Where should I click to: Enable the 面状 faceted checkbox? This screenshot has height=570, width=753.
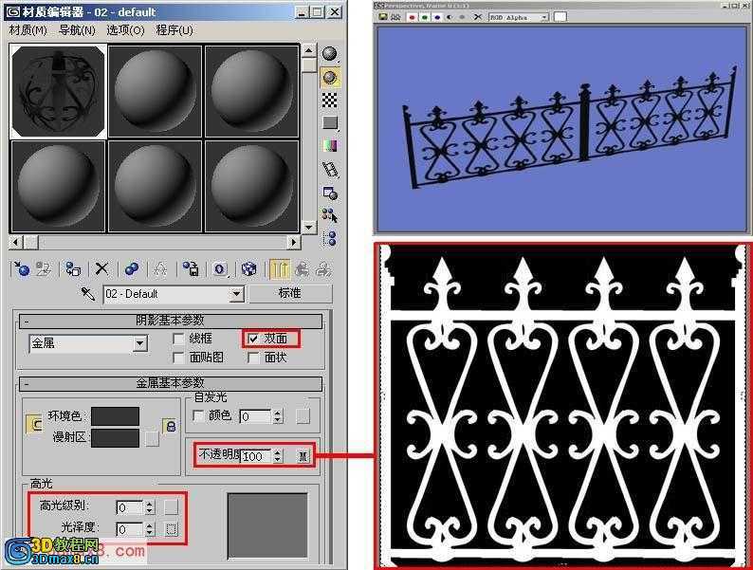253,358
